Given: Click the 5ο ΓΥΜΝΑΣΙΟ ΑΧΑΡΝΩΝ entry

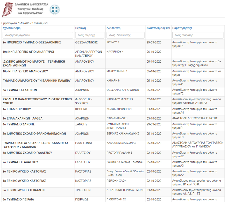Looking at the screenshot, I should pyautogui.click(x=20, y=90).
